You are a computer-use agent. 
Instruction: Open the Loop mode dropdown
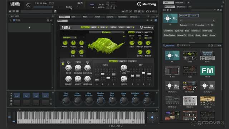pos(148,38)
